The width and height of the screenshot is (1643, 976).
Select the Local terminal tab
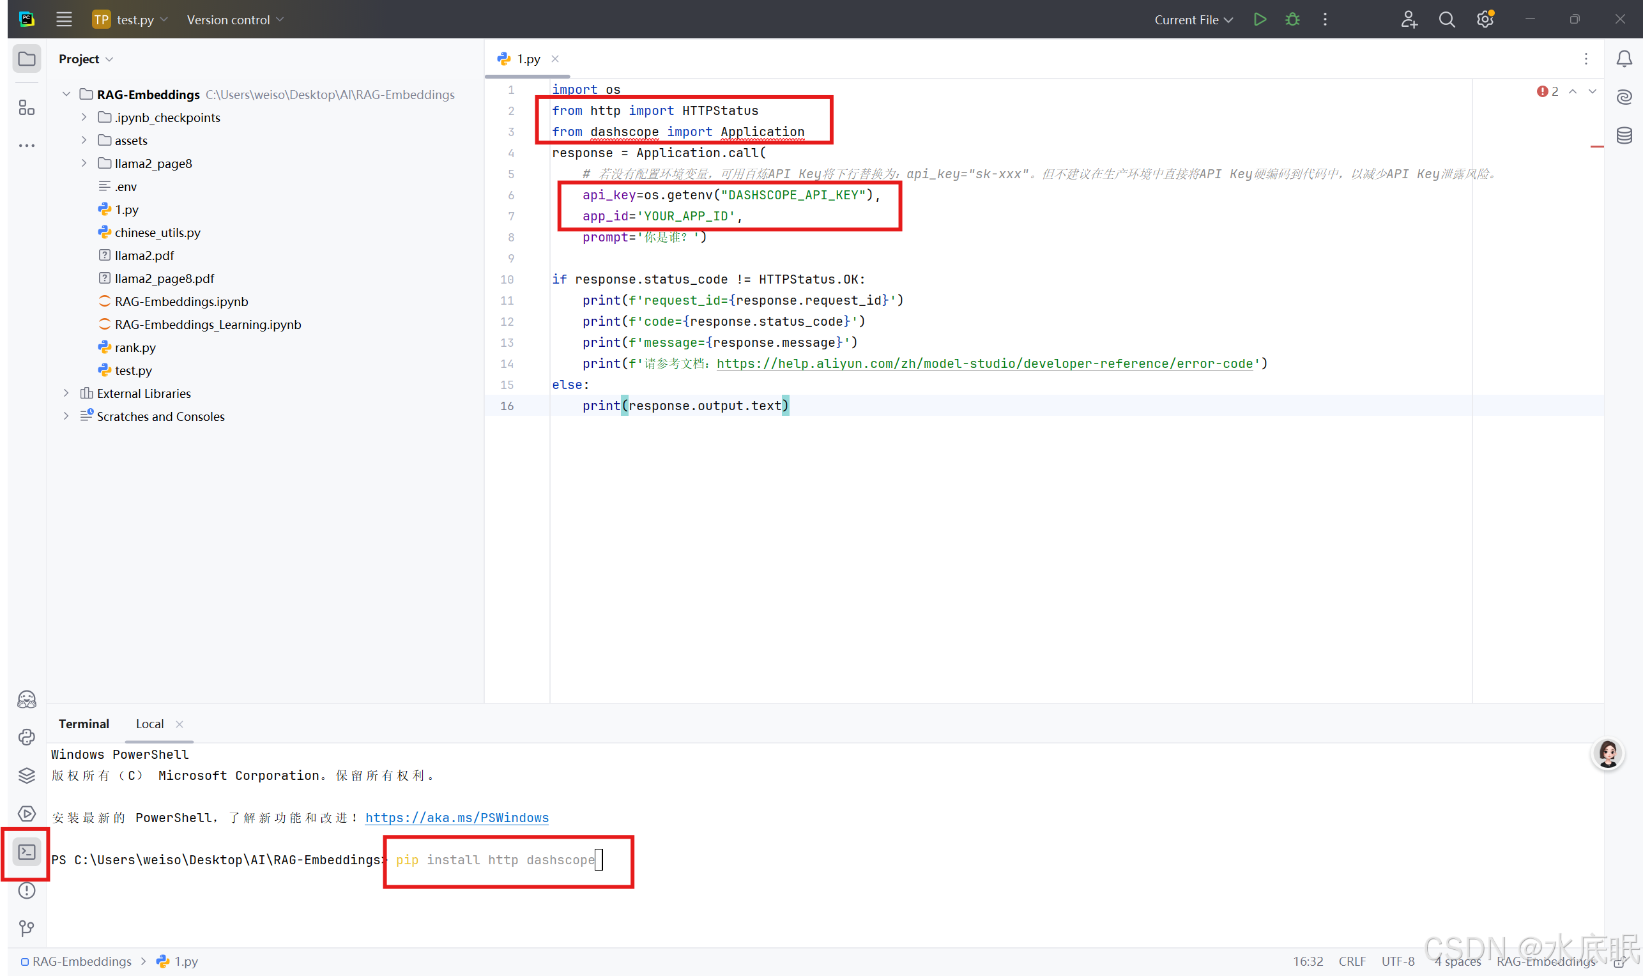[x=149, y=724]
